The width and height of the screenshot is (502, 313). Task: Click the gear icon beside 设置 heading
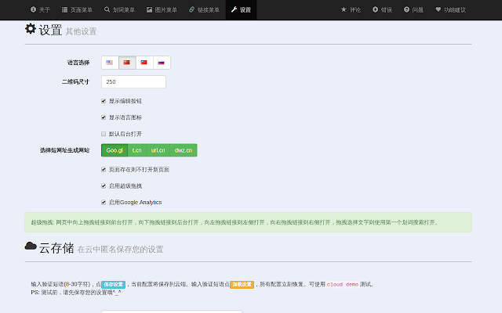31,29
